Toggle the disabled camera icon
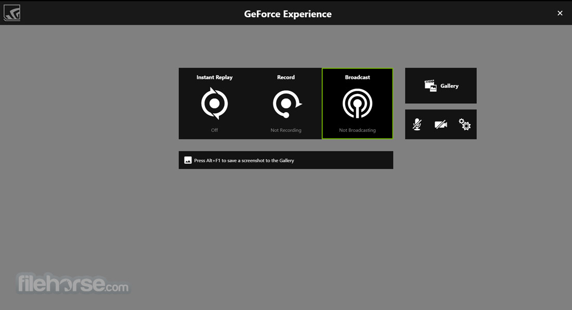572x310 pixels. (440, 125)
